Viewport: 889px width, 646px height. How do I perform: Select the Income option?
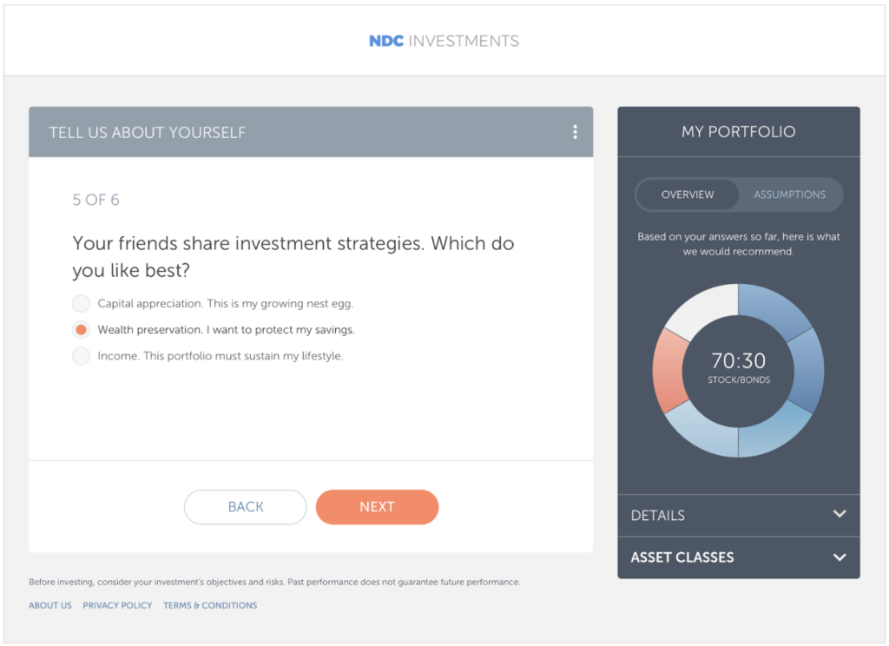[80, 355]
